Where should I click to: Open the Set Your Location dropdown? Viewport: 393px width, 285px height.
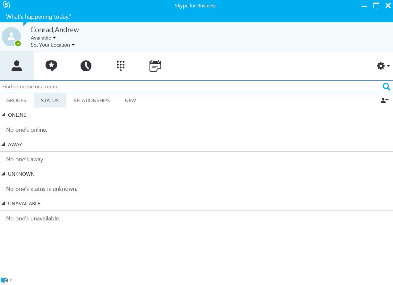tap(53, 45)
